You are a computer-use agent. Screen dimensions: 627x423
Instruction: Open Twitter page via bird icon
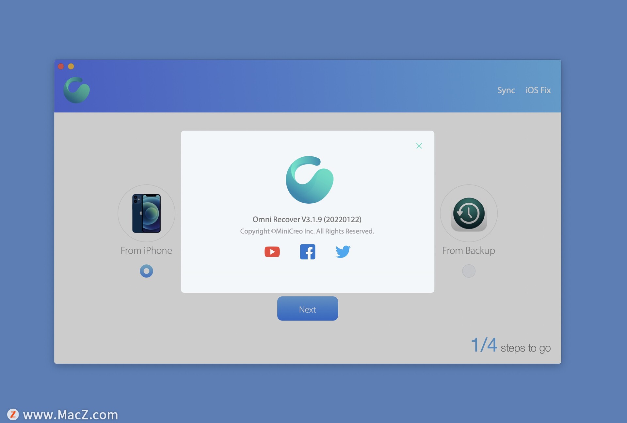[x=342, y=251]
